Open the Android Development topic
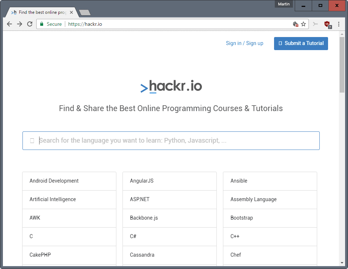Screen dimensions: 348x269 pos(54,180)
